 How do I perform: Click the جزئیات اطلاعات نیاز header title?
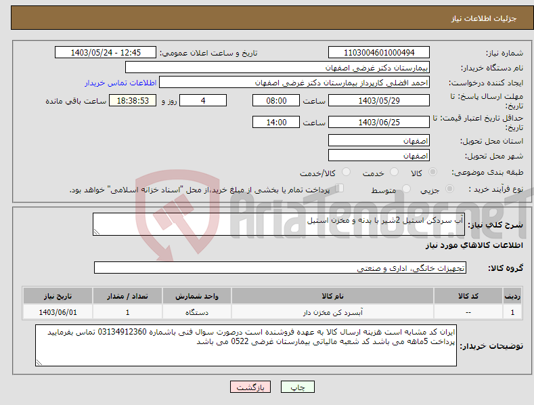pyautogui.click(x=484, y=18)
